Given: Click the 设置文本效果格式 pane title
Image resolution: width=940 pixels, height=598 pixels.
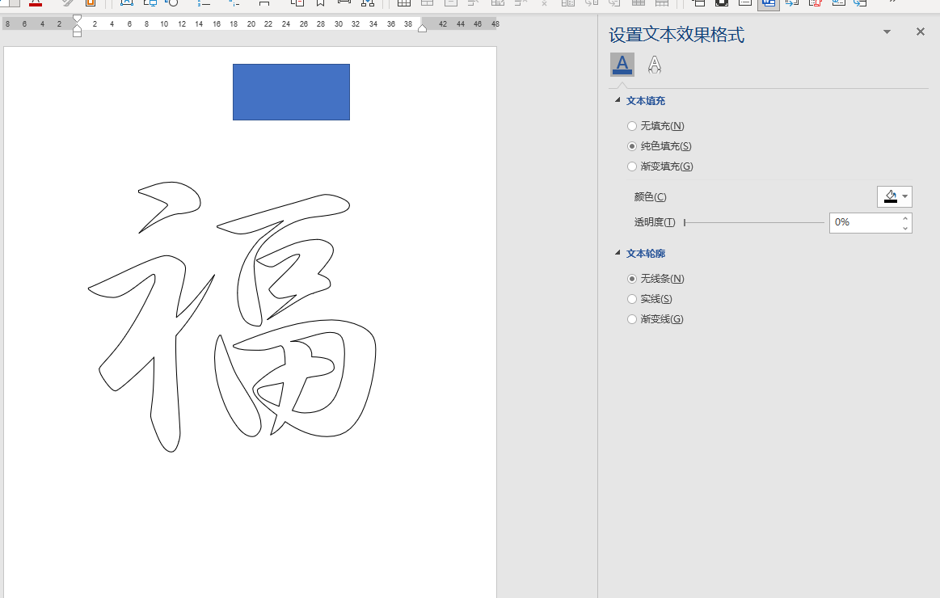Looking at the screenshot, I should [677, 35].
